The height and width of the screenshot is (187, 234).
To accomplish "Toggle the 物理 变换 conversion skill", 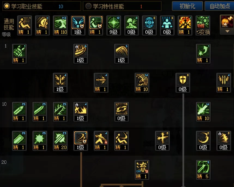I will (203, 26).
